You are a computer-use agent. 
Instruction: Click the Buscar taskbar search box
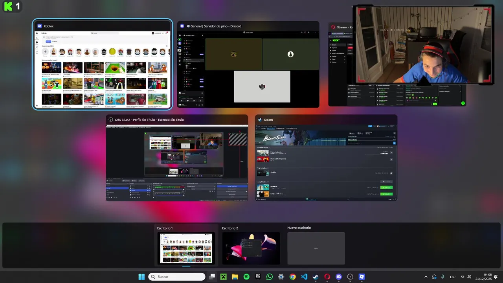177,277
